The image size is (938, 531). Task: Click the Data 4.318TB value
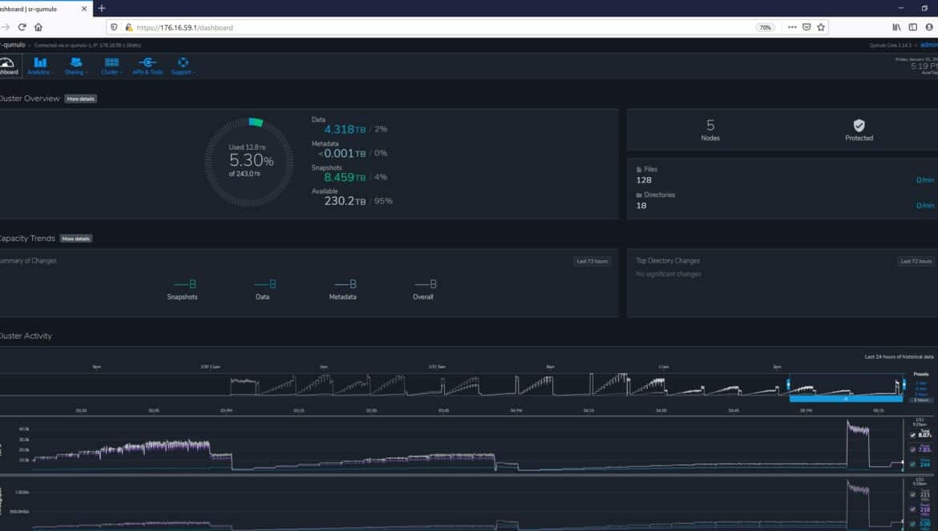[345, 129]
